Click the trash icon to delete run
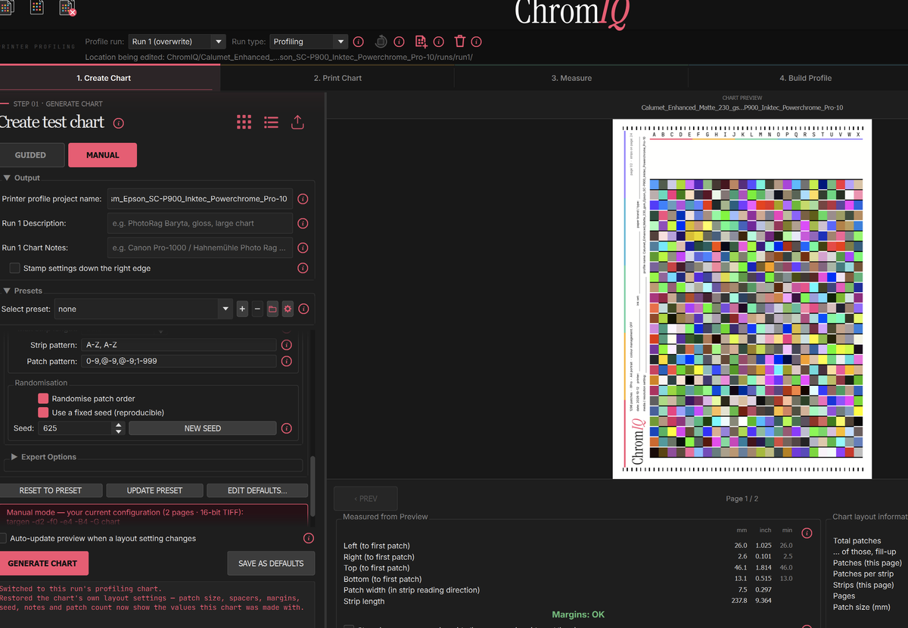Viewport: 908px width, 628px height. (x=459, y=42)
